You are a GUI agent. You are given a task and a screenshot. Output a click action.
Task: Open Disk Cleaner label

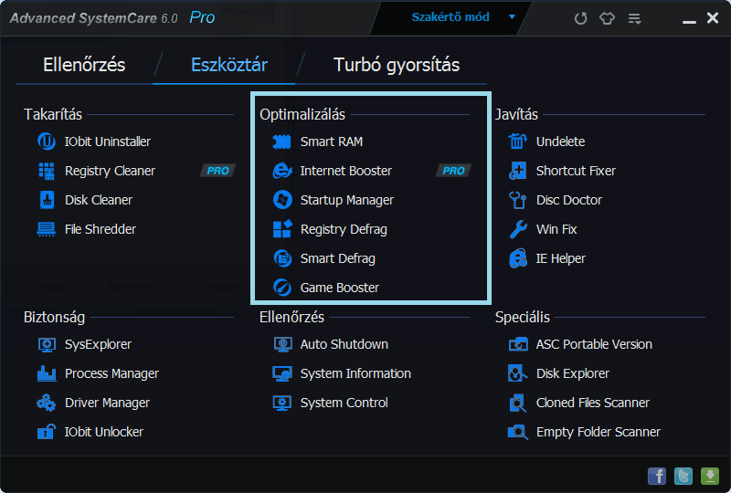coord(99,200)
